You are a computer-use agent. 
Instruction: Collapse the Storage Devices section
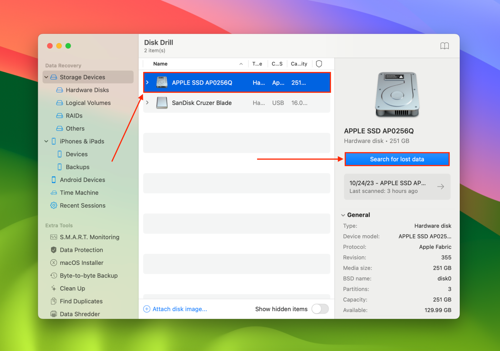click(x=46, y=77)
